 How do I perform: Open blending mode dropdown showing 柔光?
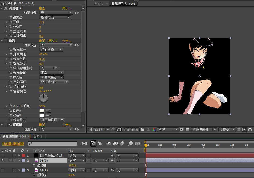pos(76,155)
